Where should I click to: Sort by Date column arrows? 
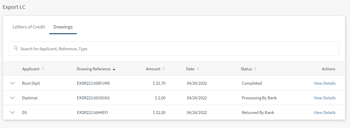tap(198, 69)
